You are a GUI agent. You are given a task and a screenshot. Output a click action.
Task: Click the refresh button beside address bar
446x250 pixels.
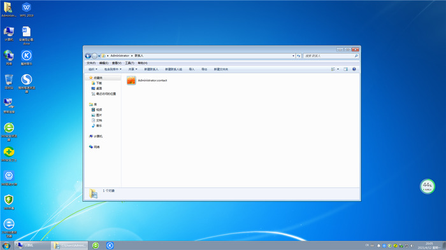[x=299, y=56]
